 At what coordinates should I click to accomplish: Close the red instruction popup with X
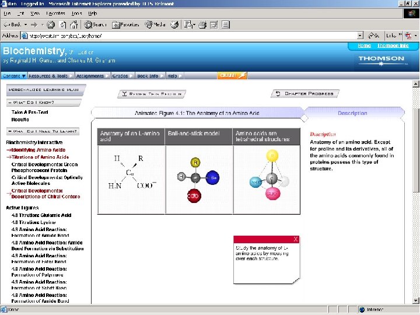(295, 239)
